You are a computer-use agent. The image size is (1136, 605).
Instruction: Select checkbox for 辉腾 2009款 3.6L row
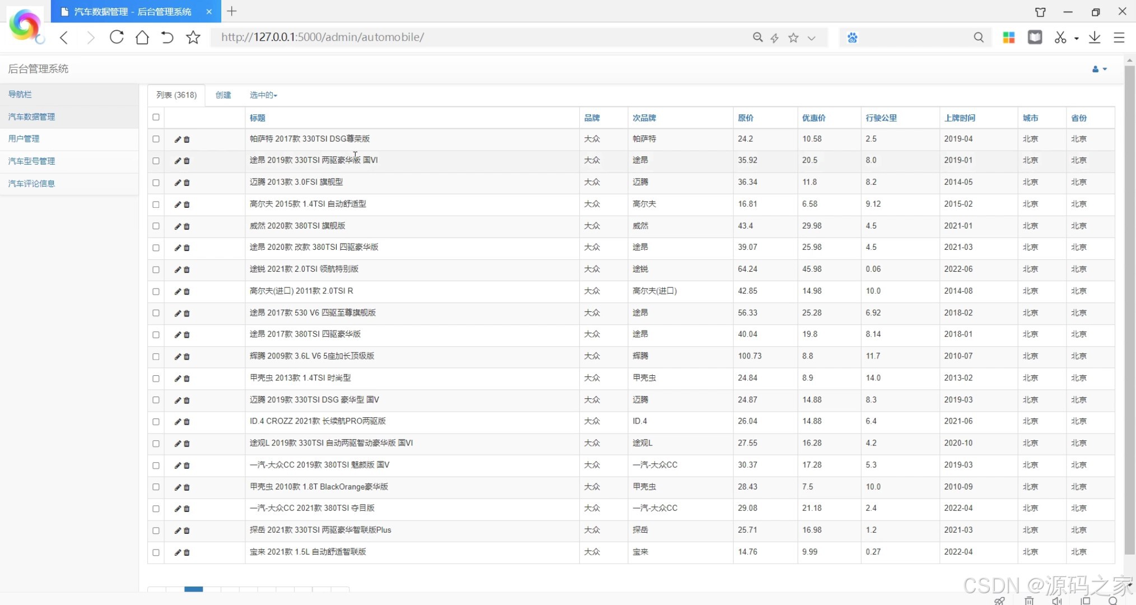pos(156,356)
